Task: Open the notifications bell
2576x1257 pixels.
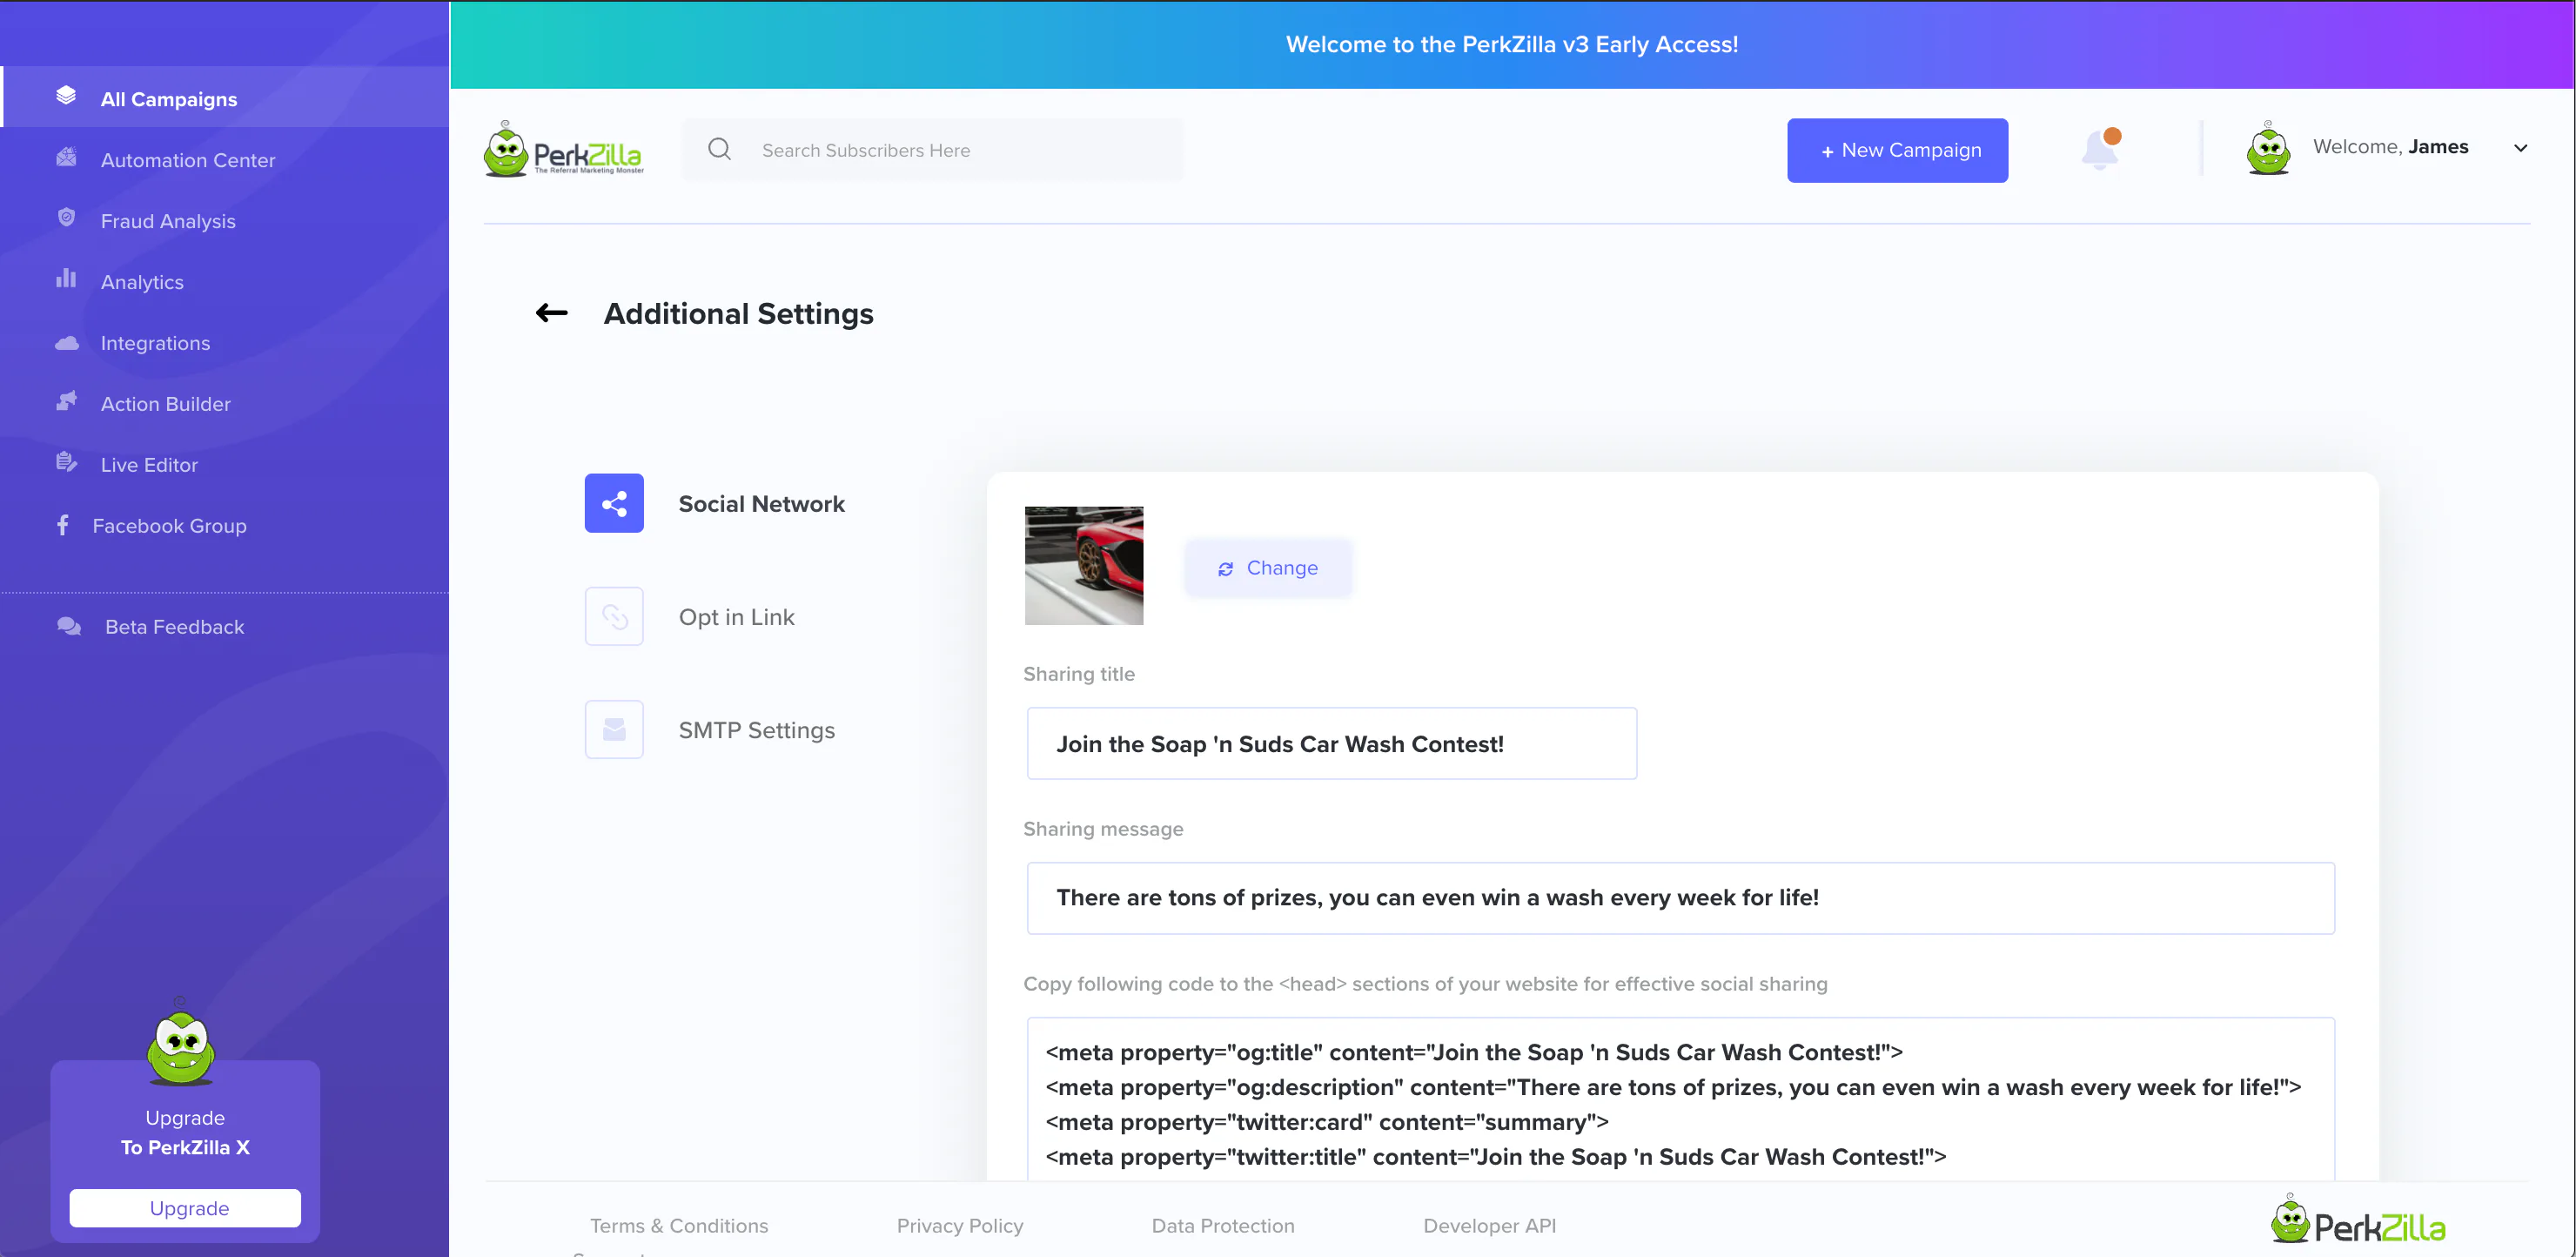Action: click(x=2101, y=150)
